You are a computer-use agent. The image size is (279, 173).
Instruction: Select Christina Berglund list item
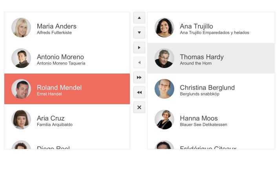(x=211, y=89)
